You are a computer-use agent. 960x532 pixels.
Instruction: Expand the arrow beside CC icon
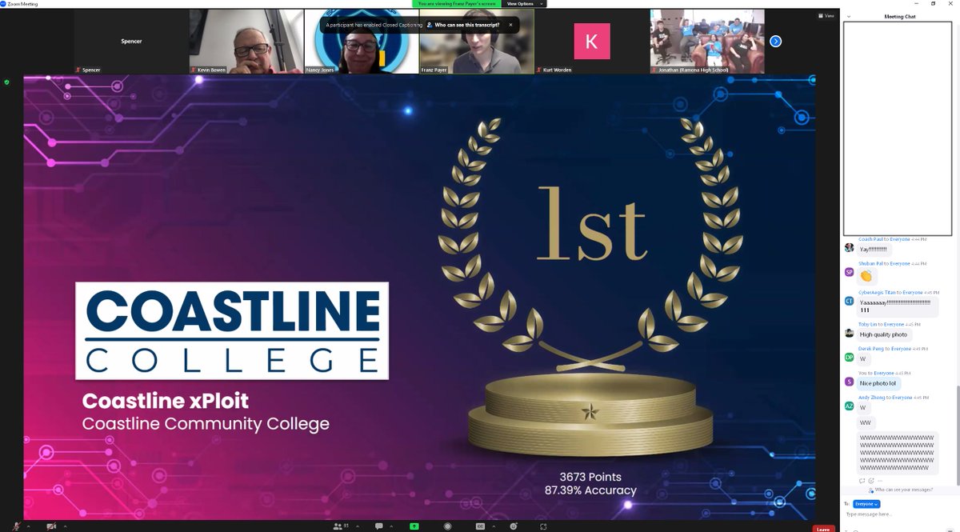coord(494,526)
